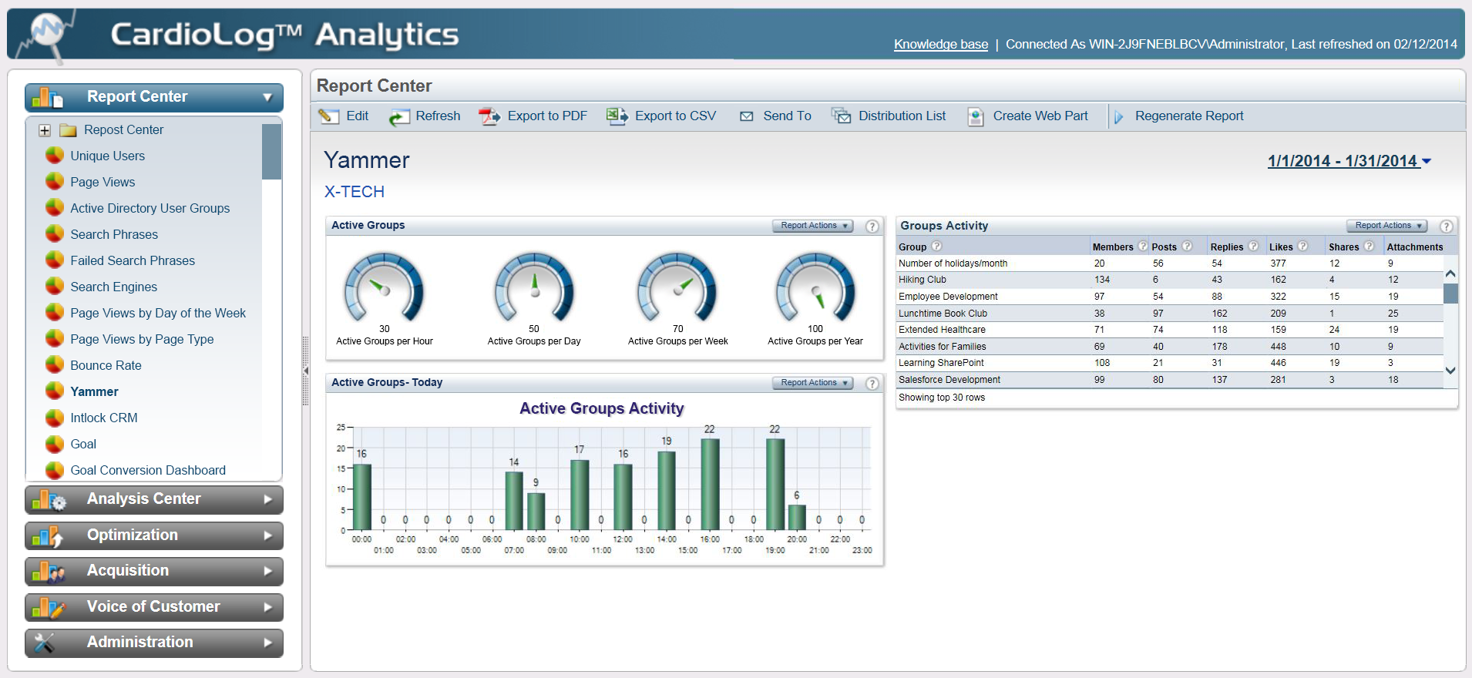This screenshot has height=678, width=1472.
Task: Click the Send To envelope icon
Action: point(746,116)
